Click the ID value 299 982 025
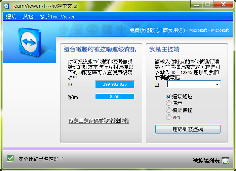Screen dimensions: 236x171 point(115,84)
